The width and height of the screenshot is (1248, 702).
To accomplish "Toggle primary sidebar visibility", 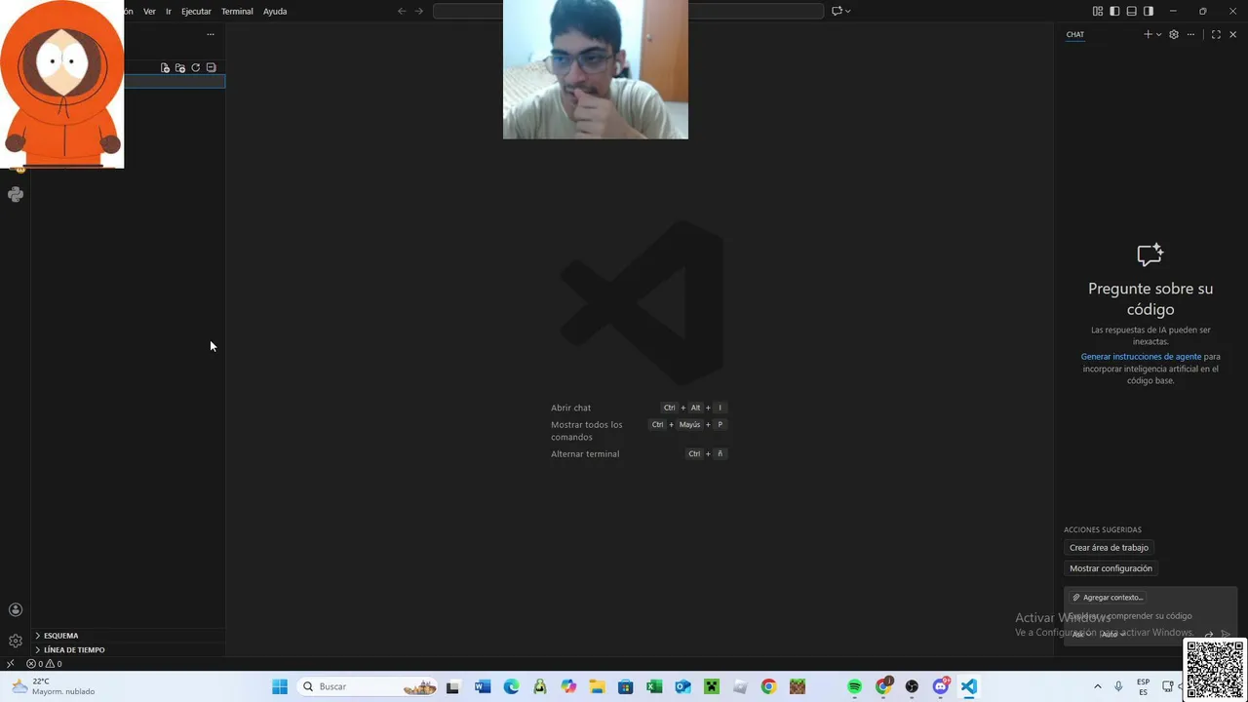I will tap(1114, 11).
